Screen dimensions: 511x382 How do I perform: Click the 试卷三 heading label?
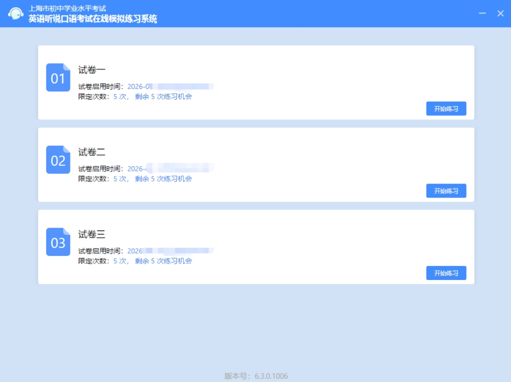(x=92, y=235)
